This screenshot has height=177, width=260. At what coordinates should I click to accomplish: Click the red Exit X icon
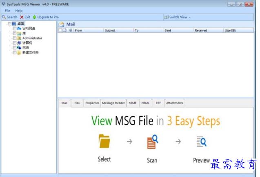22,17
